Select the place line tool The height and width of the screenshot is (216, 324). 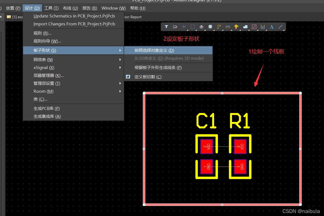point(280,27)
